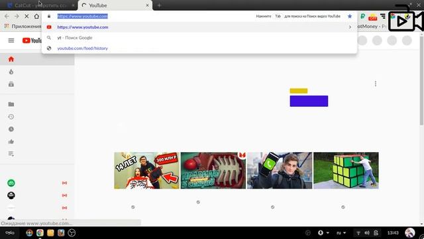Open the black stacked-lines extension icon
The height and width of the screenshot is (239, 424).
[x=383, y=16]
